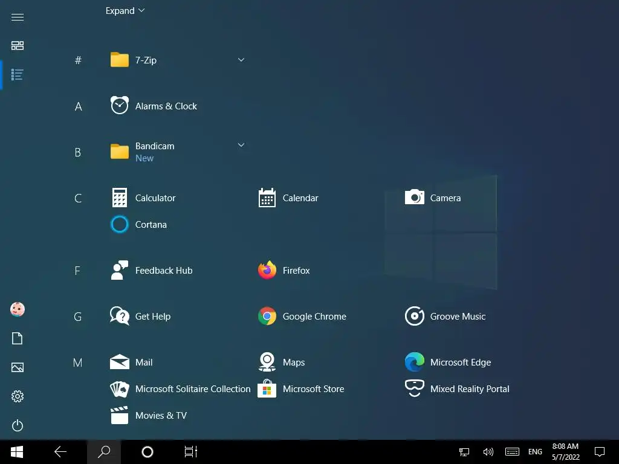
Task: Select the all apps list view
Action: 18,74
